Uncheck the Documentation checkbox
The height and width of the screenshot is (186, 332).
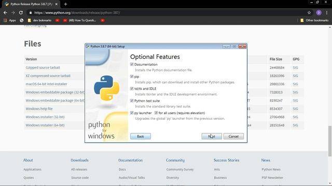point(132,64)
